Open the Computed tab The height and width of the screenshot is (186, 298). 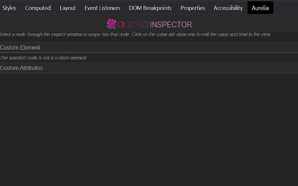pos(38,8)
